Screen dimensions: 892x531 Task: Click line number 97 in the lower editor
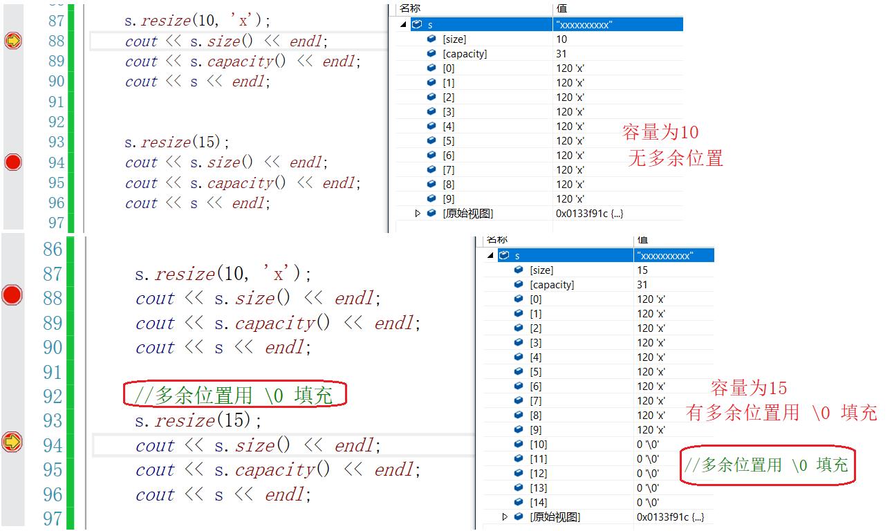point(53,519)
